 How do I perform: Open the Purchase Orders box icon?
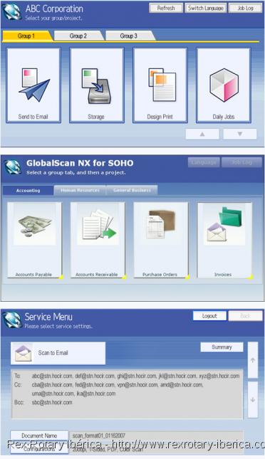161,224
